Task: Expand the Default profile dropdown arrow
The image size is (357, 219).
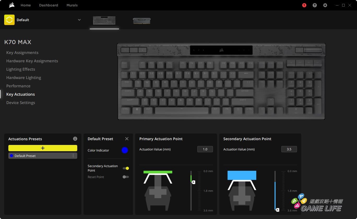Action: point(79,20)
